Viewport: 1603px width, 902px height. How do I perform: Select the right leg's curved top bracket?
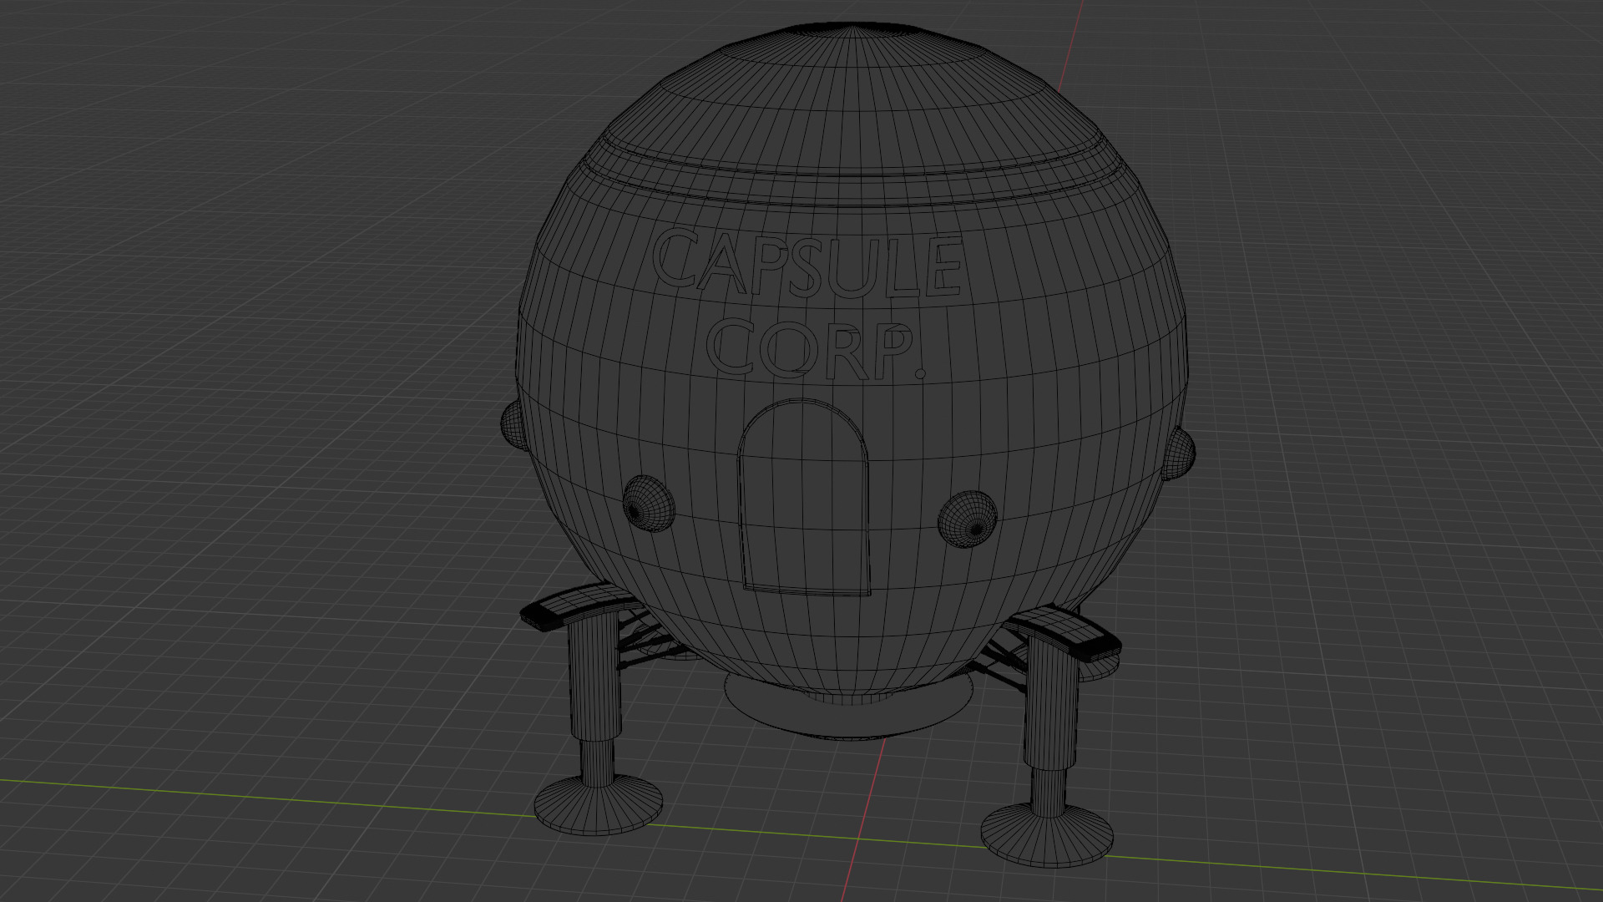(1063, 633)
